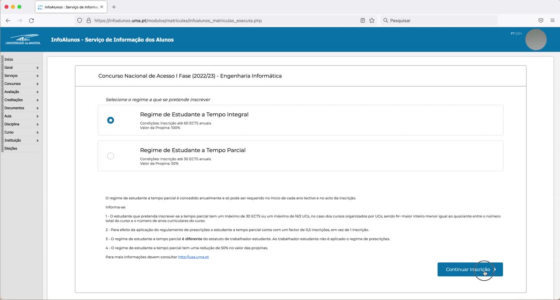Open the uaa.uma.pt link

point(193,257)
